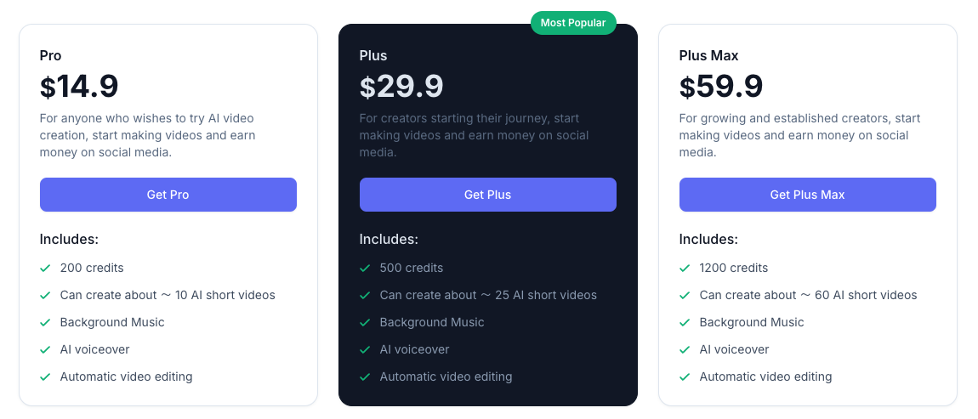The width and height of the screenshot is (978, 419).
Task: Click Plus Max Automatic video editing checkmark
Action: tap(685, 377)
